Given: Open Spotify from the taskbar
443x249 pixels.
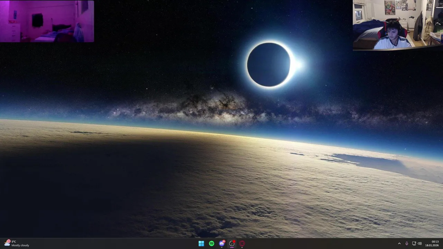Looking at the screenshot, I should pos(211,243).
